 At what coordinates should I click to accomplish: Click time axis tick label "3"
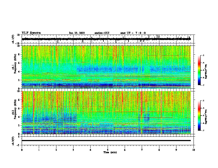coord(73,150)
